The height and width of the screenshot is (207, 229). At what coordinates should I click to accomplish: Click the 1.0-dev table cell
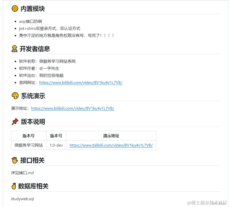tap(56, 145)
